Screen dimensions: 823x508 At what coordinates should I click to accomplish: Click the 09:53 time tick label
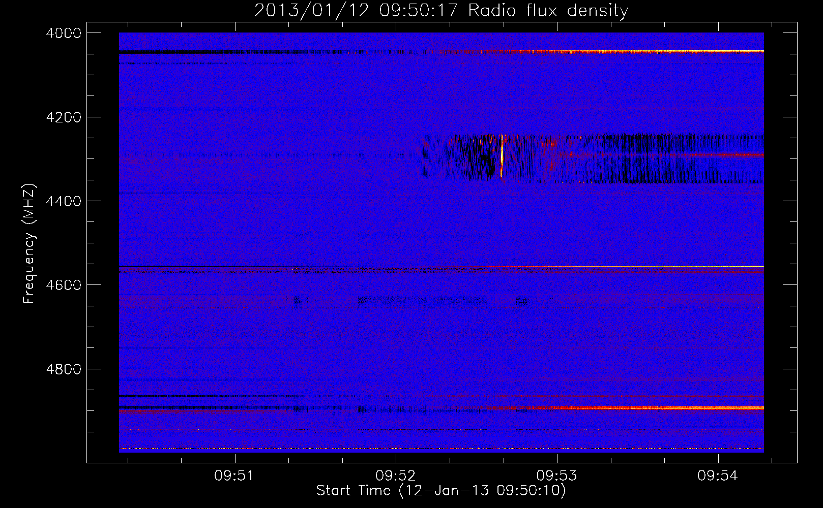click(x=556, y=476)
